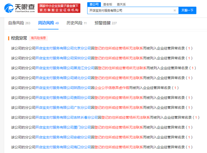Select the 查公司 search tab
Viewport: 207px width, 153px height.
[94, 4]
